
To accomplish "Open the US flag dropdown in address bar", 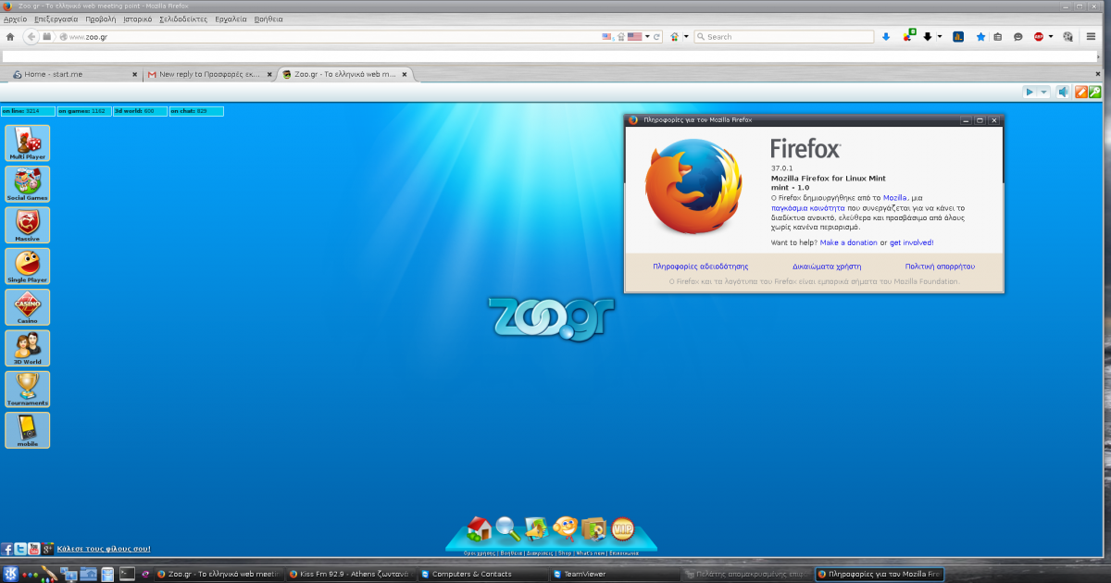I will tap(646, 37).
